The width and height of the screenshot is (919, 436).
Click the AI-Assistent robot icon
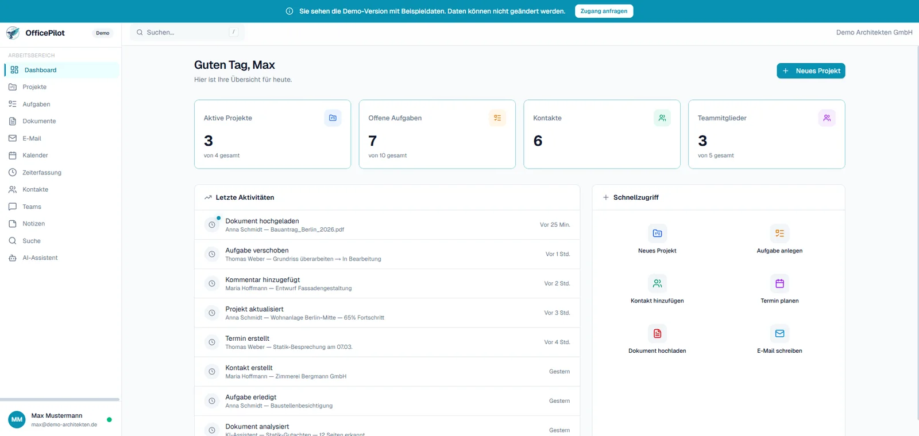(x=13, y=258)
